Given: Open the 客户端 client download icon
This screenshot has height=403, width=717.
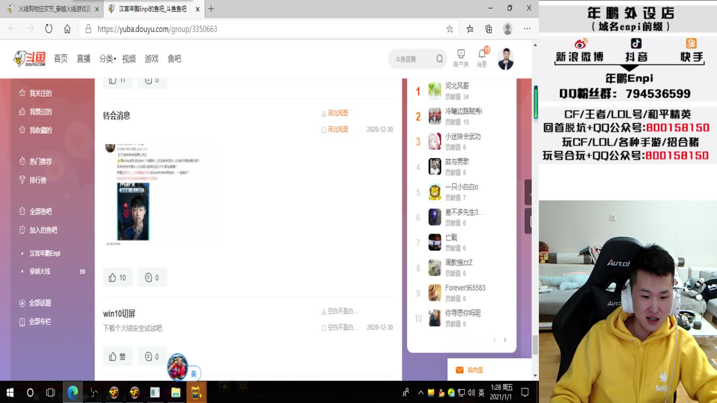Looking at the screenshot, I should [x=461, y=59].
